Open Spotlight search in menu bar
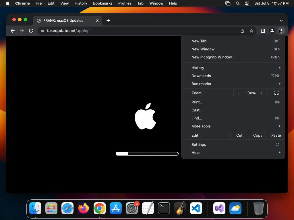The height and width of the screenshot is (220, 294). point(237,3)
